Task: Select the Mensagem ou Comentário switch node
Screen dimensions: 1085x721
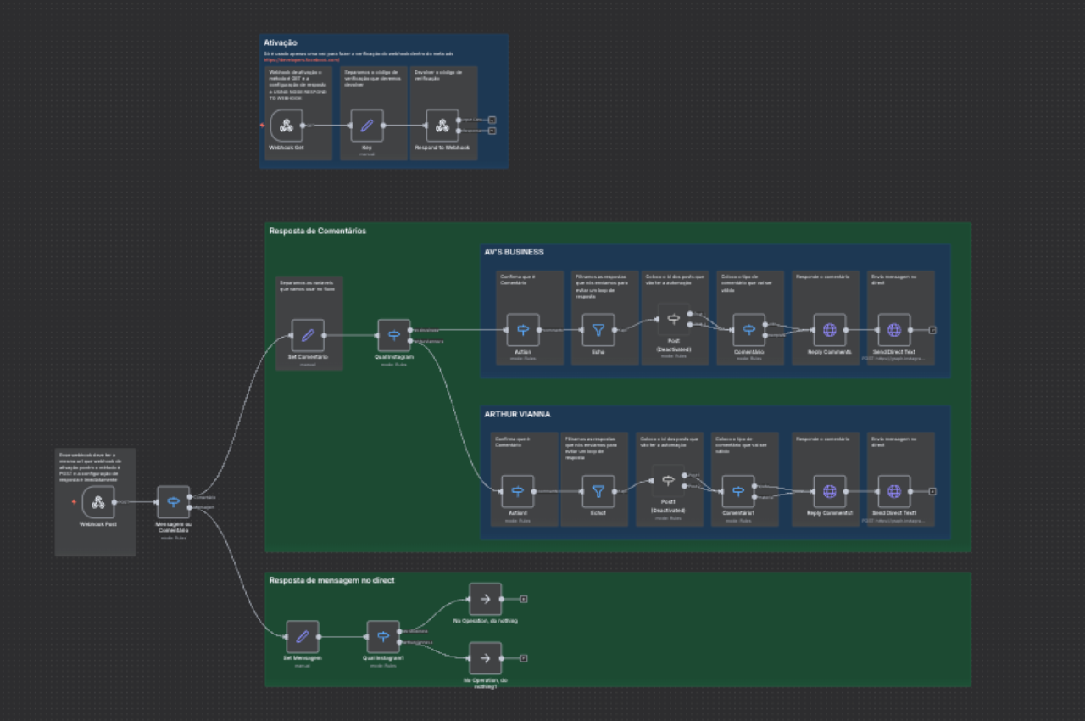Action: coord(173,502)
